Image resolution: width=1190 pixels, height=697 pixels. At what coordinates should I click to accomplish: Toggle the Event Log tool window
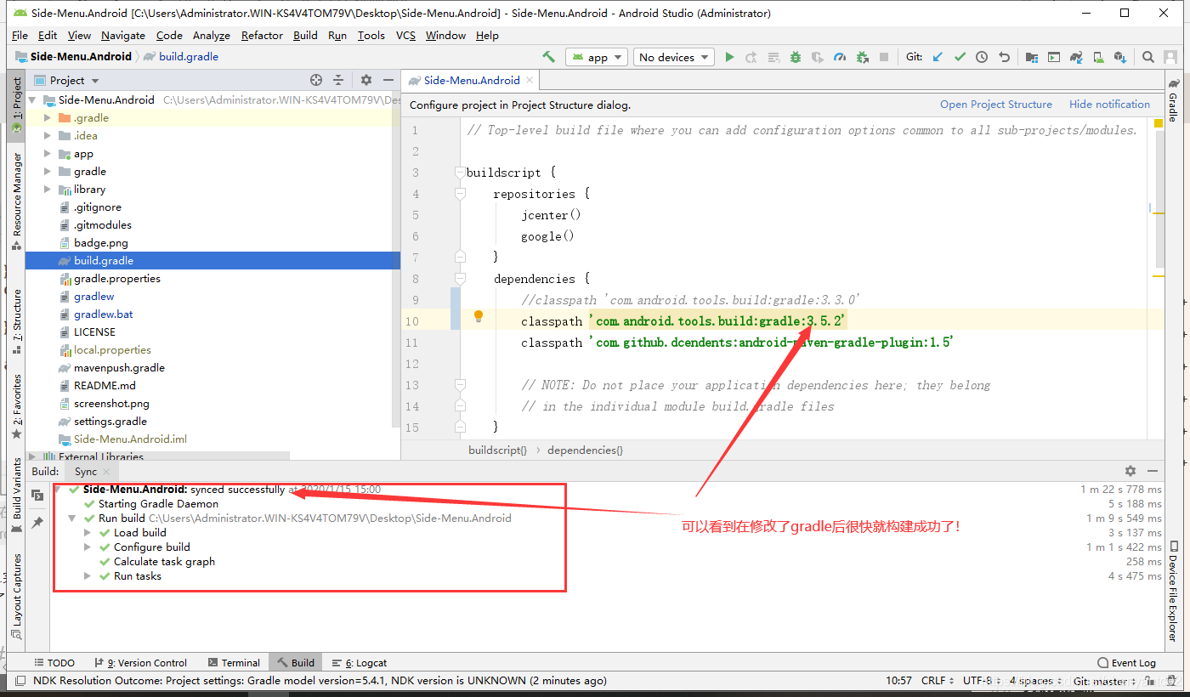(1126, 662)
